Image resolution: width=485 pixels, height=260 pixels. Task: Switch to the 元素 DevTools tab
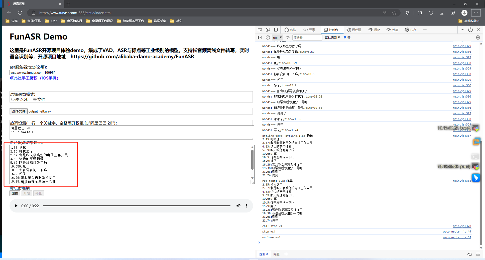(x=309, y=30)
